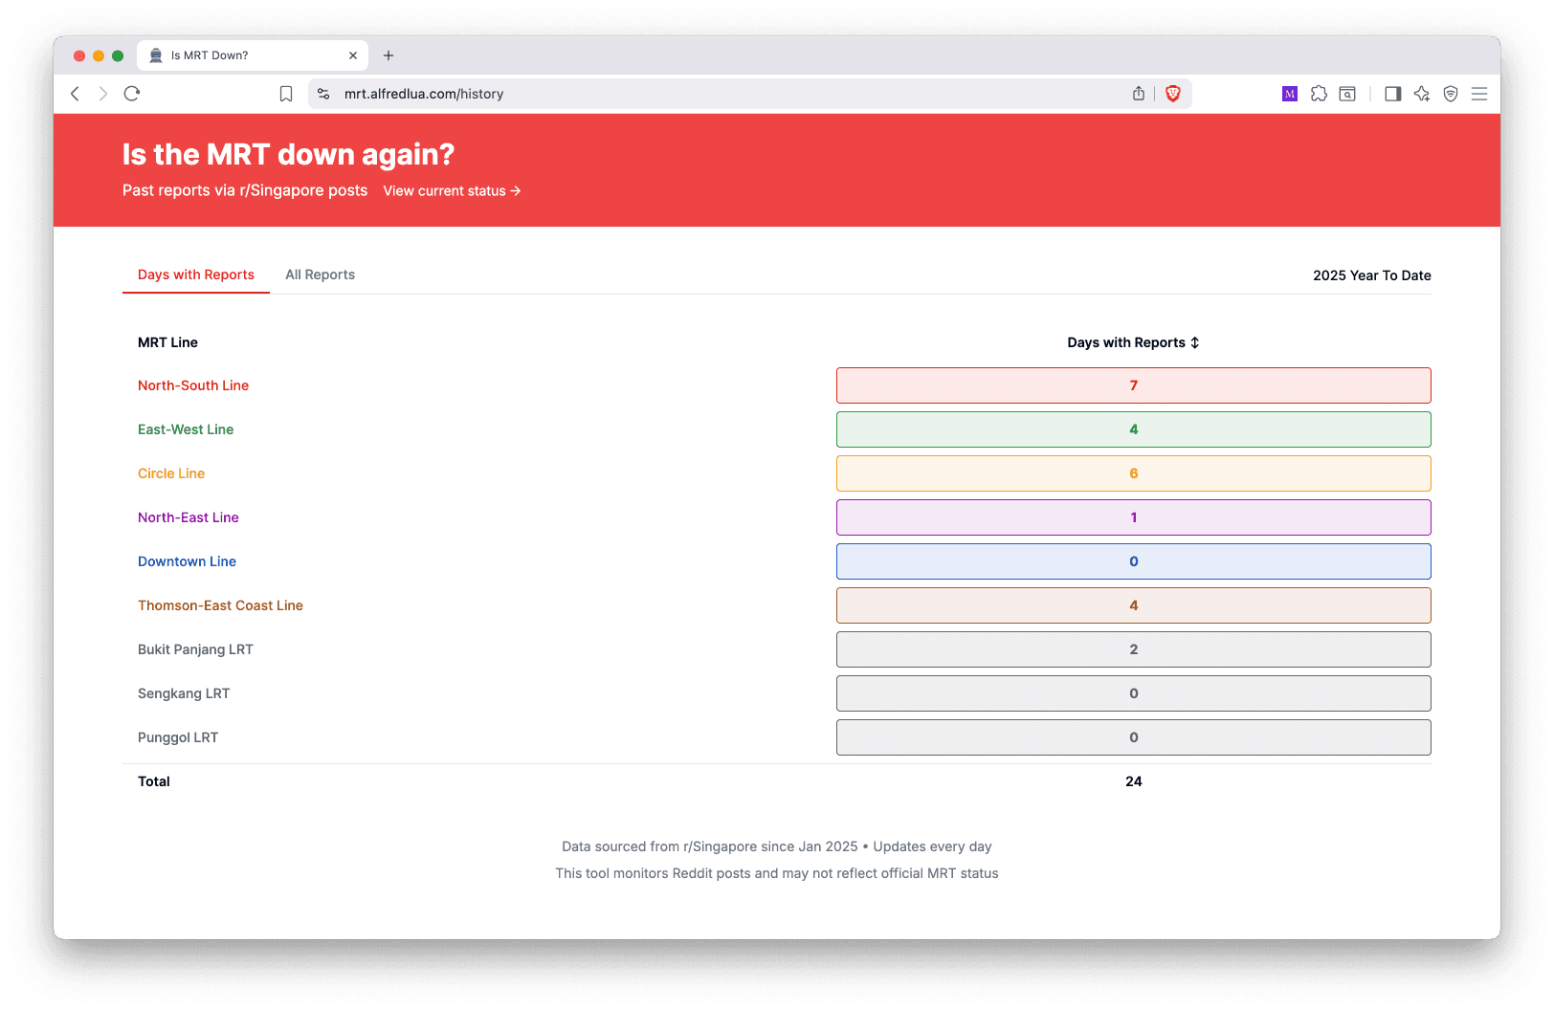Select the Days with Reports tab
The width and height of the screenshot is (1554, 1010).
[196, 274]
